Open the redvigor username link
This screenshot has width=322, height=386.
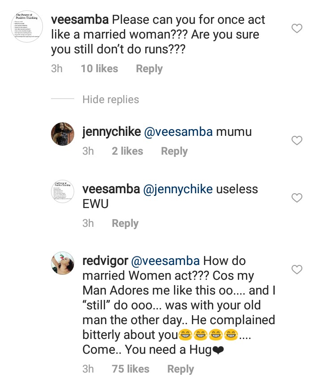(105, 261)
